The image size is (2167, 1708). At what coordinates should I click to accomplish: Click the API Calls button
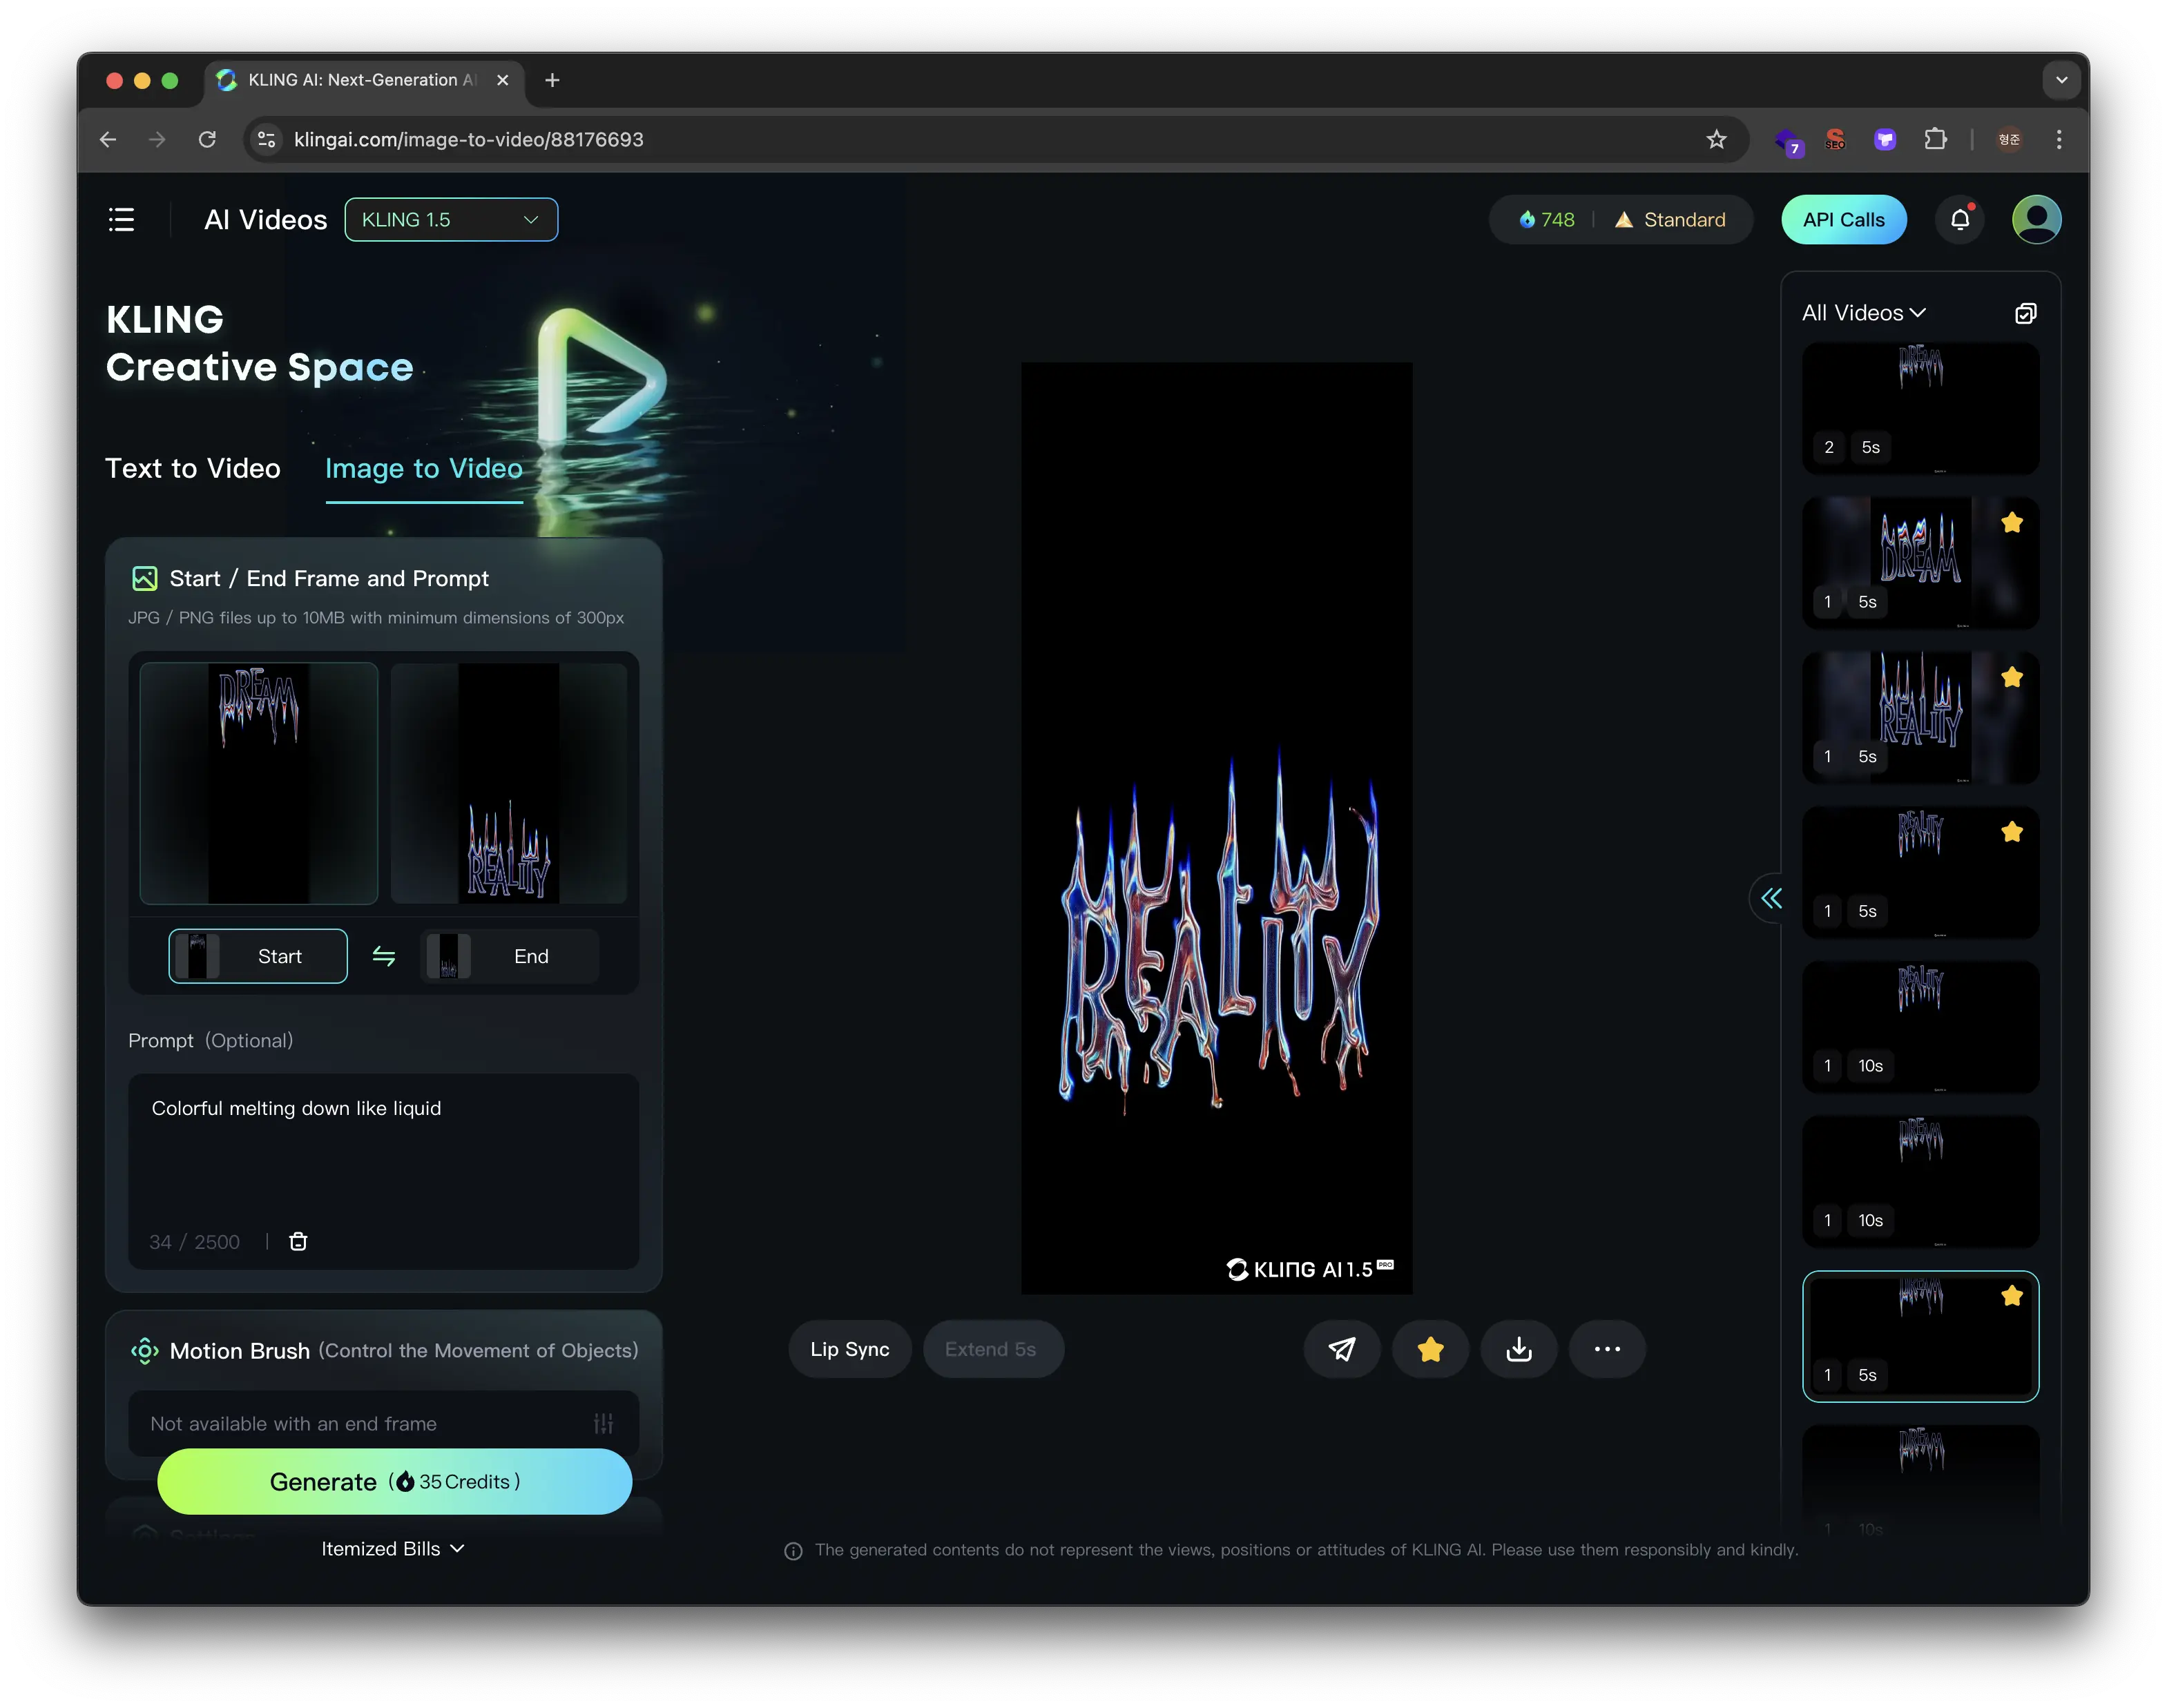coord(1843,219)
